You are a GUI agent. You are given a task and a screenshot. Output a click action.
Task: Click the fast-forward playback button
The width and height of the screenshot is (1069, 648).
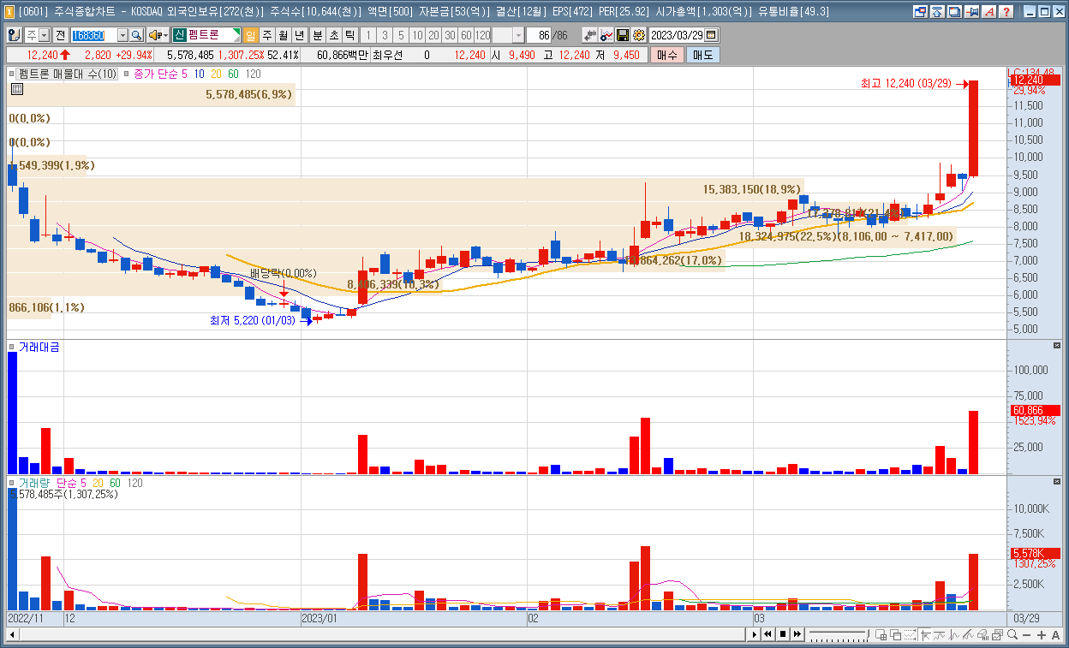[x=797, y=634]
